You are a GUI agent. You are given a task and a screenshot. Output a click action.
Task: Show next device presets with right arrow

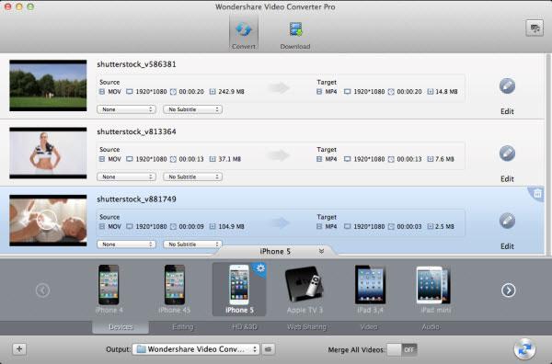(x=509, y=290)
